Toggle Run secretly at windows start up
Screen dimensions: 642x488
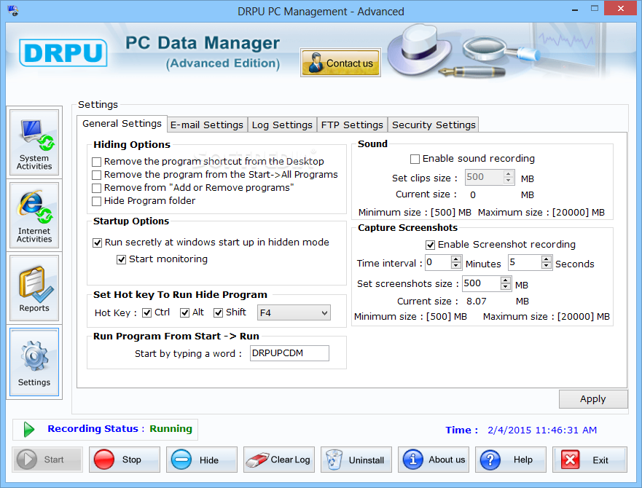(x=97, y=243)
